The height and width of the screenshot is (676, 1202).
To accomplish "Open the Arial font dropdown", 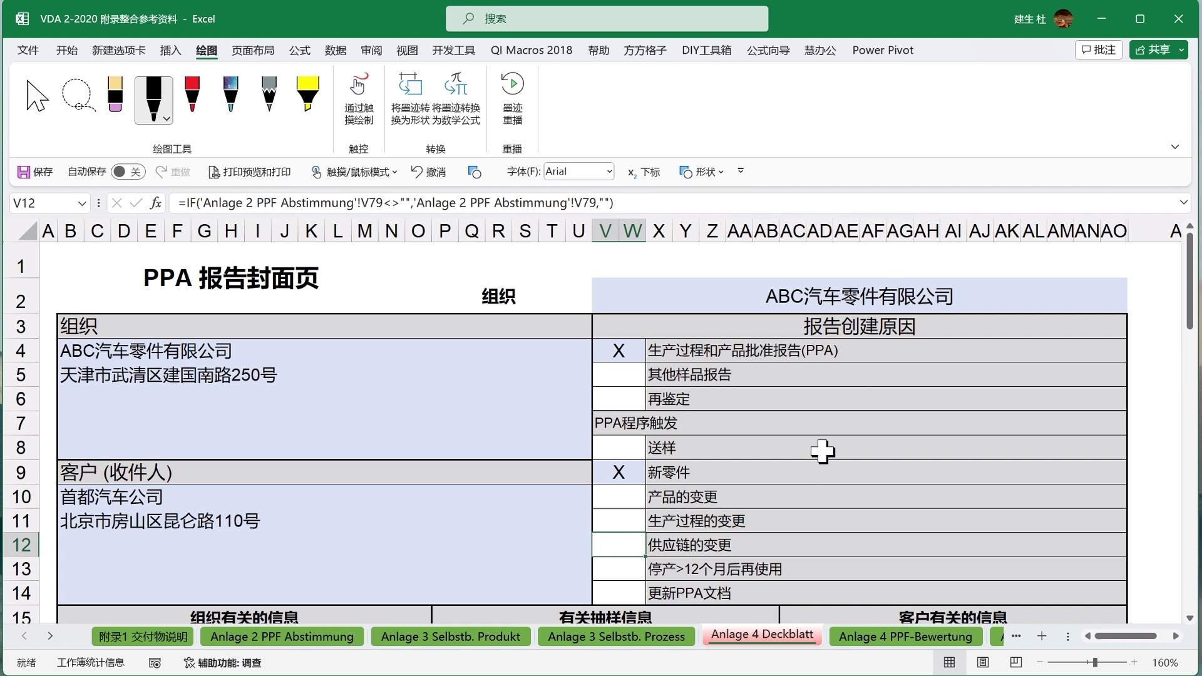I will click(609, 171).
